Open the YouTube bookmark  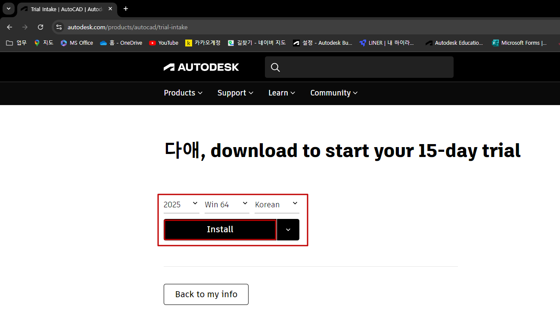click(164, 43)
